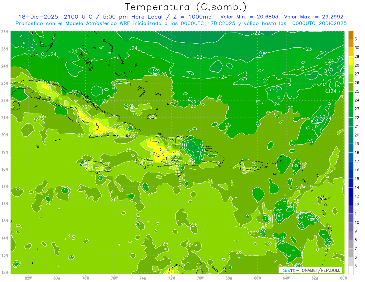Click the latitude label "14N"
Image resolution: width=365 pixels, height=282 pixels.
[x=4, y=238]
